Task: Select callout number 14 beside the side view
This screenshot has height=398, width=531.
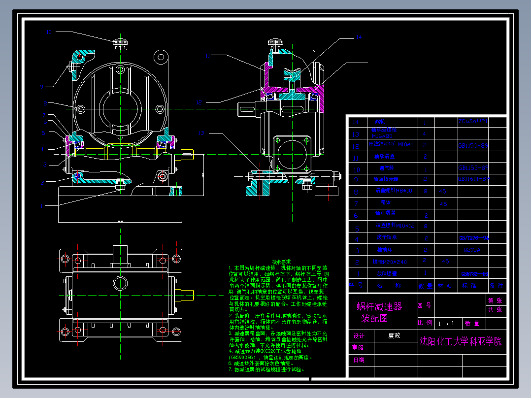Action: pyautogui.click(x=359, y=37)
